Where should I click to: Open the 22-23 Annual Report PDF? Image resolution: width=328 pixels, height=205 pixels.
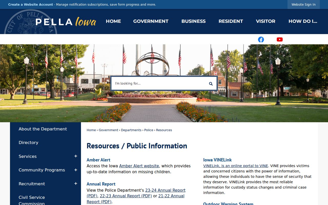126,196
